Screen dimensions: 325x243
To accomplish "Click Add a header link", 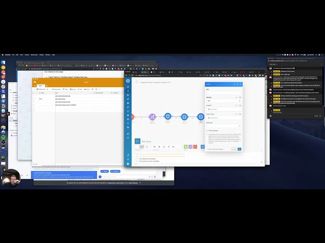I will click(x=213, y=109).
